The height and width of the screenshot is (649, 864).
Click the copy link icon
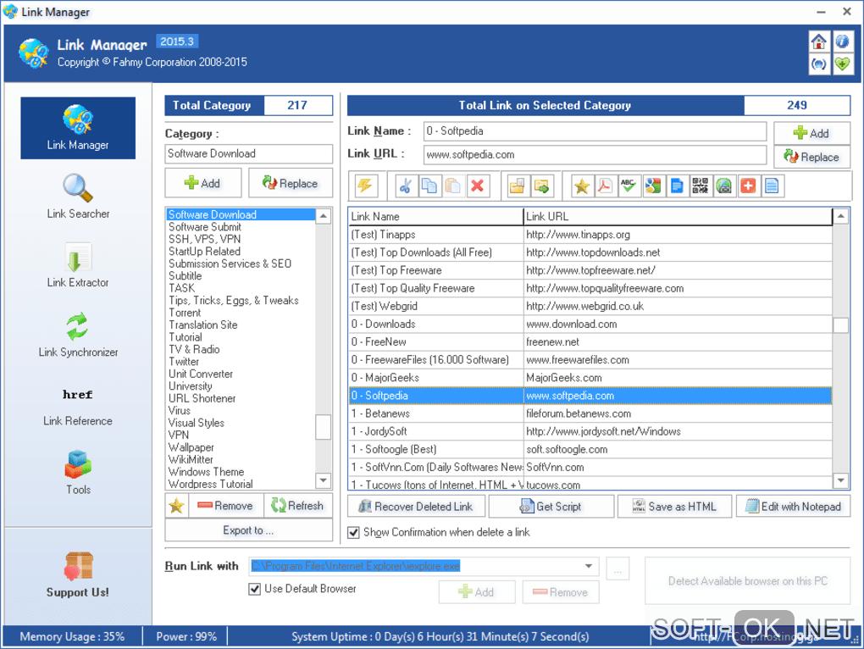tap(429, 186)
